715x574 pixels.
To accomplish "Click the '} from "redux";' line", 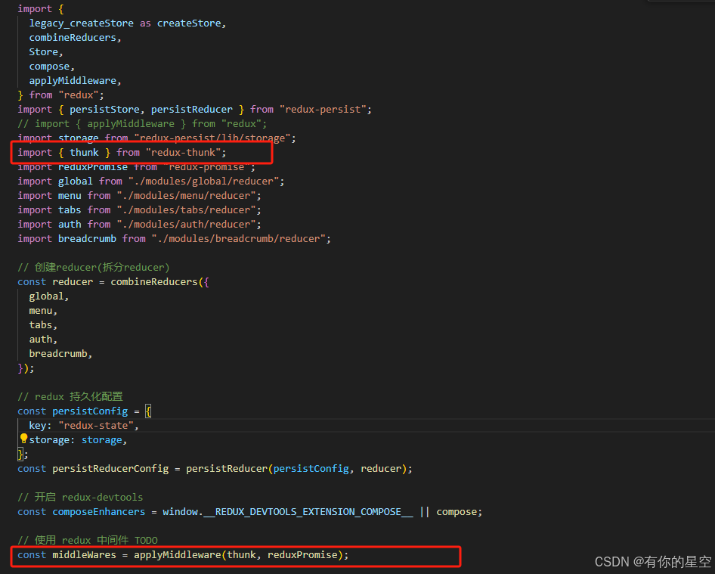I will (60, 95).
